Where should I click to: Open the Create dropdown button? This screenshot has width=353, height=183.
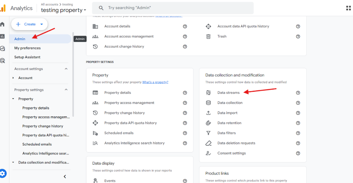[29, 24]
